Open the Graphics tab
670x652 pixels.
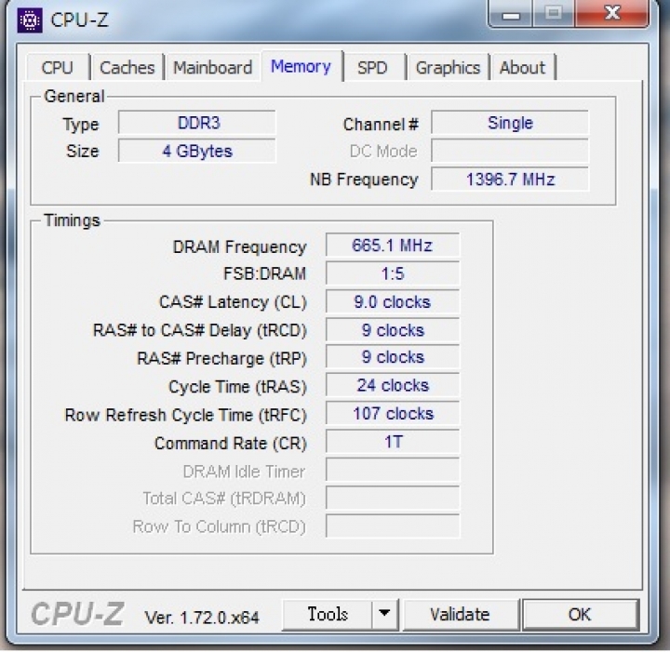point(448,68)
